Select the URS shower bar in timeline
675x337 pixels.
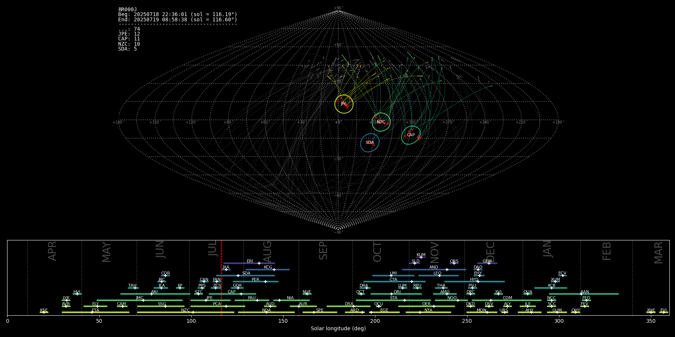pyautogui.click(x=504, y=312)
